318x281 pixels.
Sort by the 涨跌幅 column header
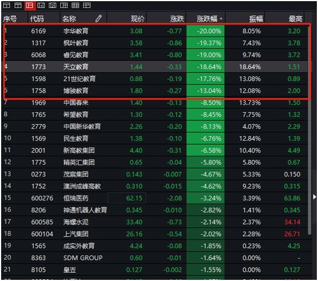207,19
